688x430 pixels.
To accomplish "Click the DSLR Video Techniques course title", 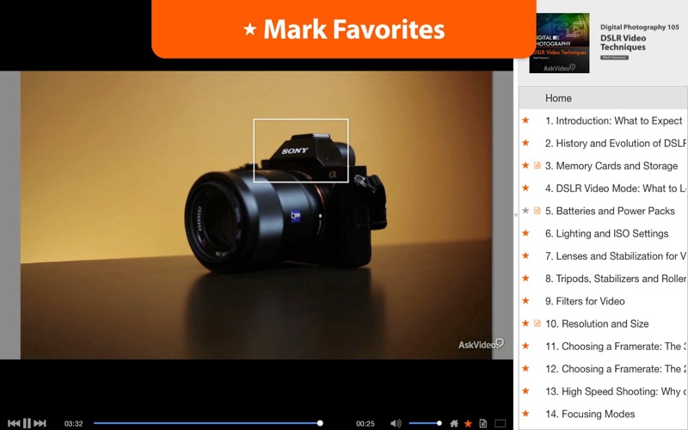I will coord(623,42).
